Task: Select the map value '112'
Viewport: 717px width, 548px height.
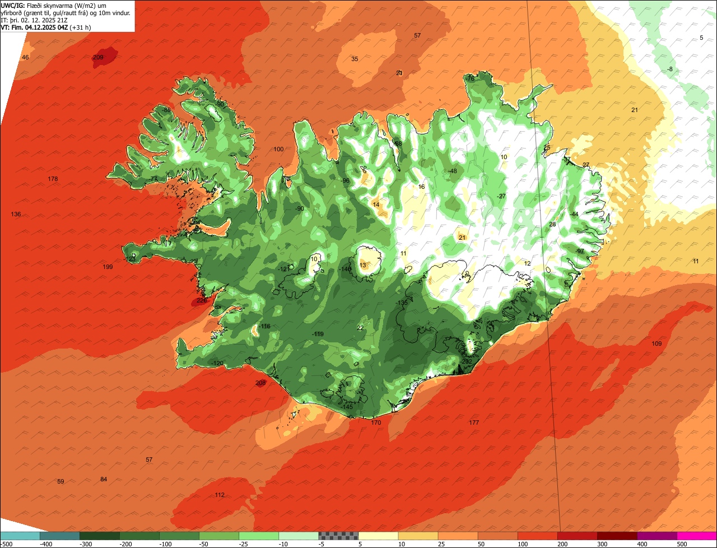Action: [220, 495]
